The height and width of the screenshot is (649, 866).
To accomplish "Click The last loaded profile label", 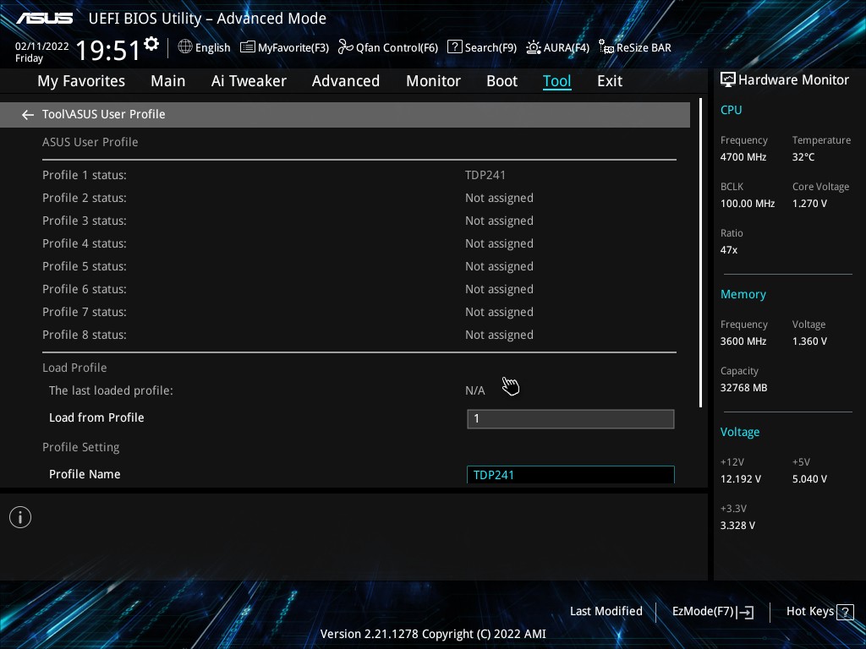I will point(111,390).
